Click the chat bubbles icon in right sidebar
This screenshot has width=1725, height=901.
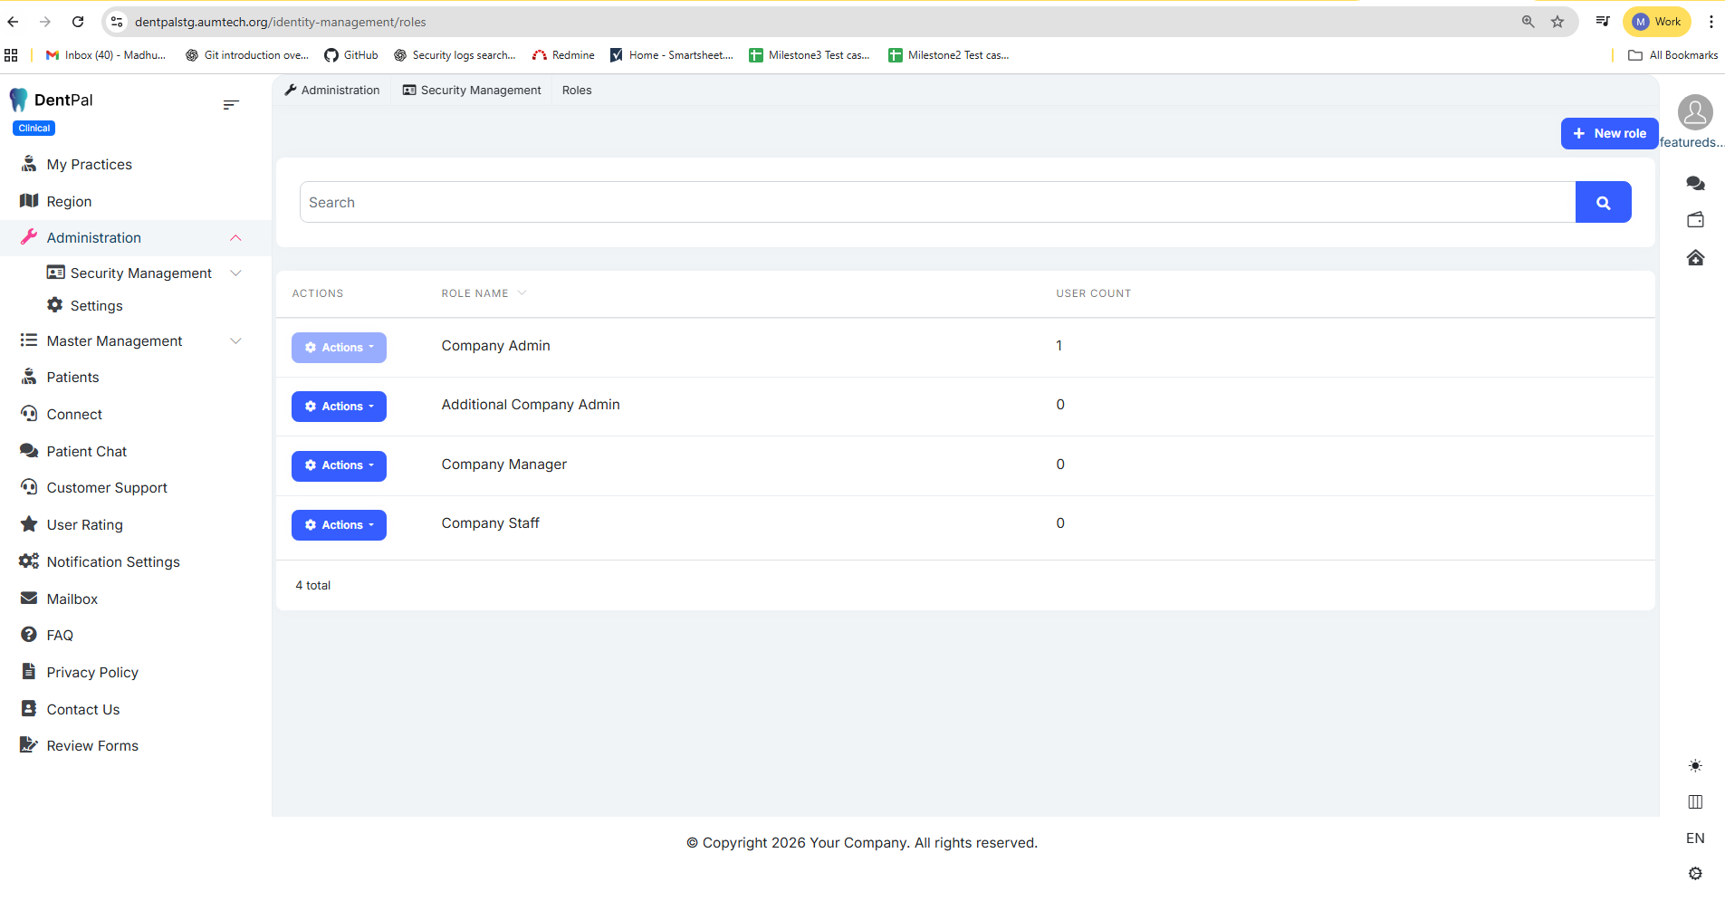pos(1695,184)
